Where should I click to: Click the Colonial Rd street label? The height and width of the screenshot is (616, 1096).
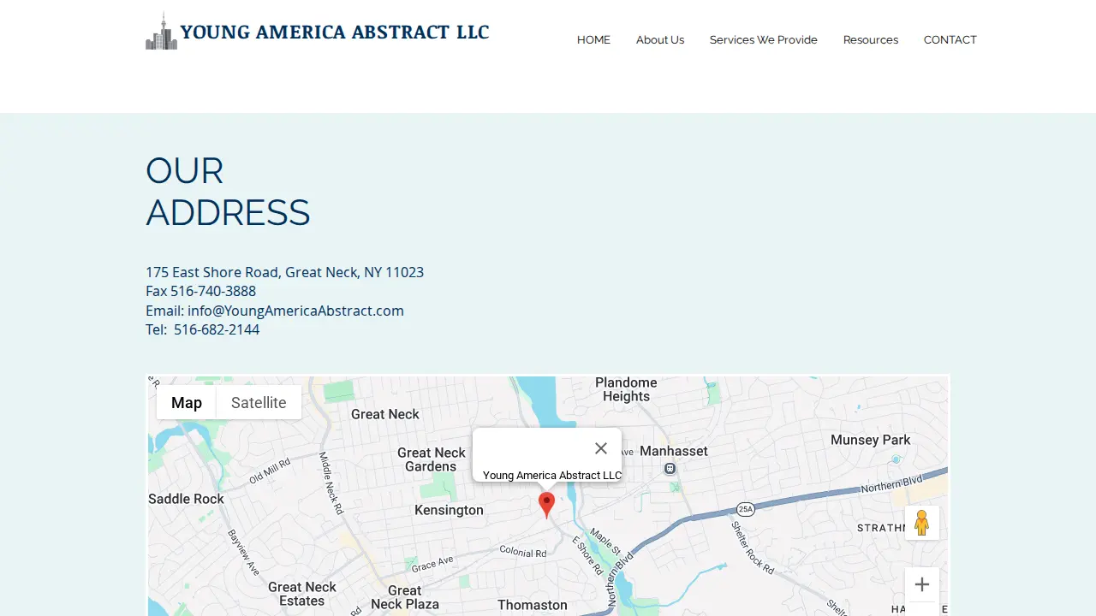point(523,553)
